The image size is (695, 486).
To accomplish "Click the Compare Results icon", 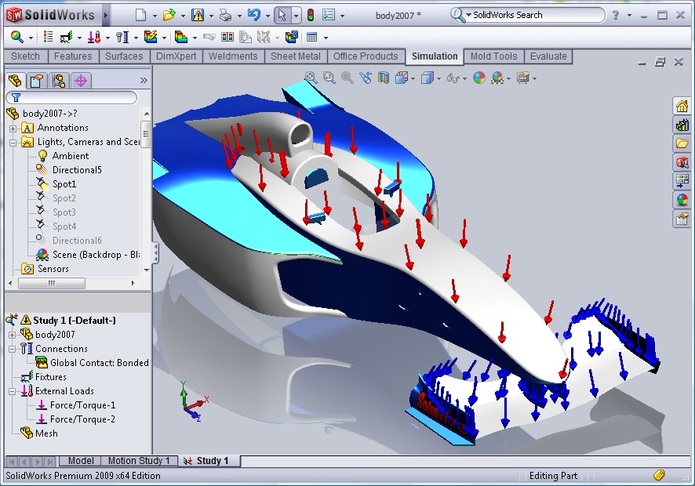I will (x=227, y=37).
